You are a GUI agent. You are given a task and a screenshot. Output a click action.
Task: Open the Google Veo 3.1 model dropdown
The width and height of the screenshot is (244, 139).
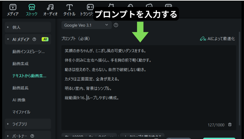coord(86,25)
